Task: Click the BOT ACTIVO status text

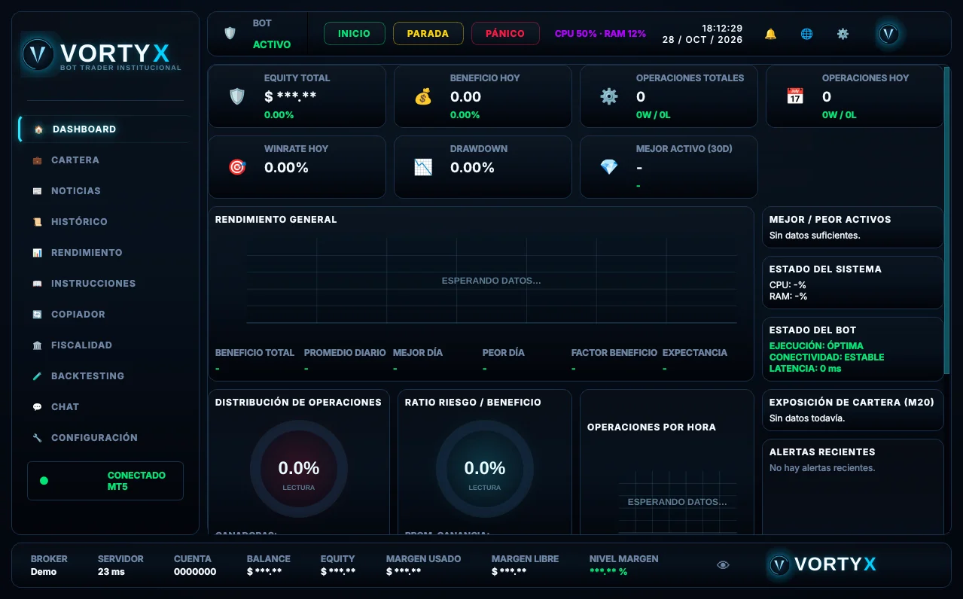Action: coord(272,44)
